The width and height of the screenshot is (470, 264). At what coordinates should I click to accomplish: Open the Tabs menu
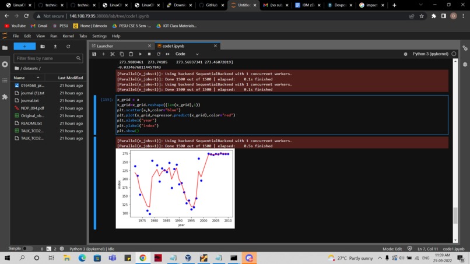coord(83,36)
